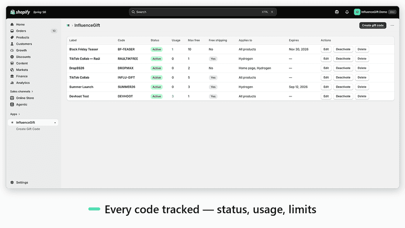Click the Devhoot Test label
Image resolution: width=405 pixels, height=228 pixels.
(x=79, y=96)
